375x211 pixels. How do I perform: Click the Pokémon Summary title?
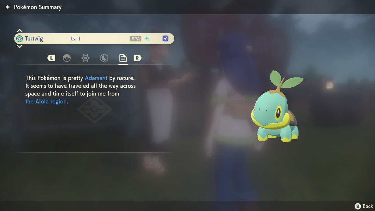tap(38, 7)
